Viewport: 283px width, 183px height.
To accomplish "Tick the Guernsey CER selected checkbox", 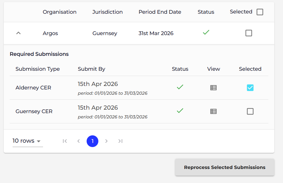I will [250, 111].
